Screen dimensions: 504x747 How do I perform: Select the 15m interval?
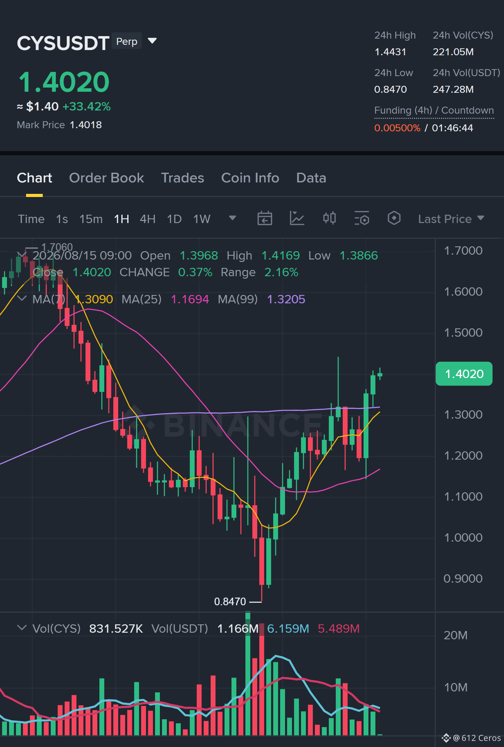point(91,219)
